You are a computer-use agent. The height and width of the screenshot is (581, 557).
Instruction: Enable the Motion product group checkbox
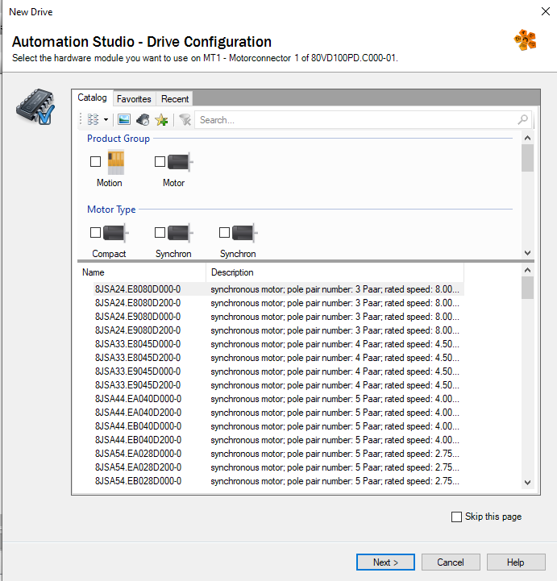(96, 161)
